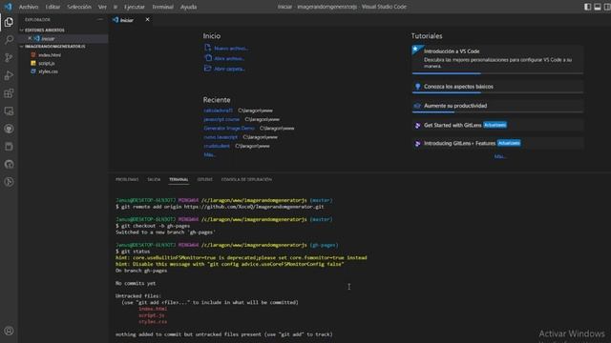Open the Search view magnifier icon
The image size is (611, 343).
click(9, 40)
